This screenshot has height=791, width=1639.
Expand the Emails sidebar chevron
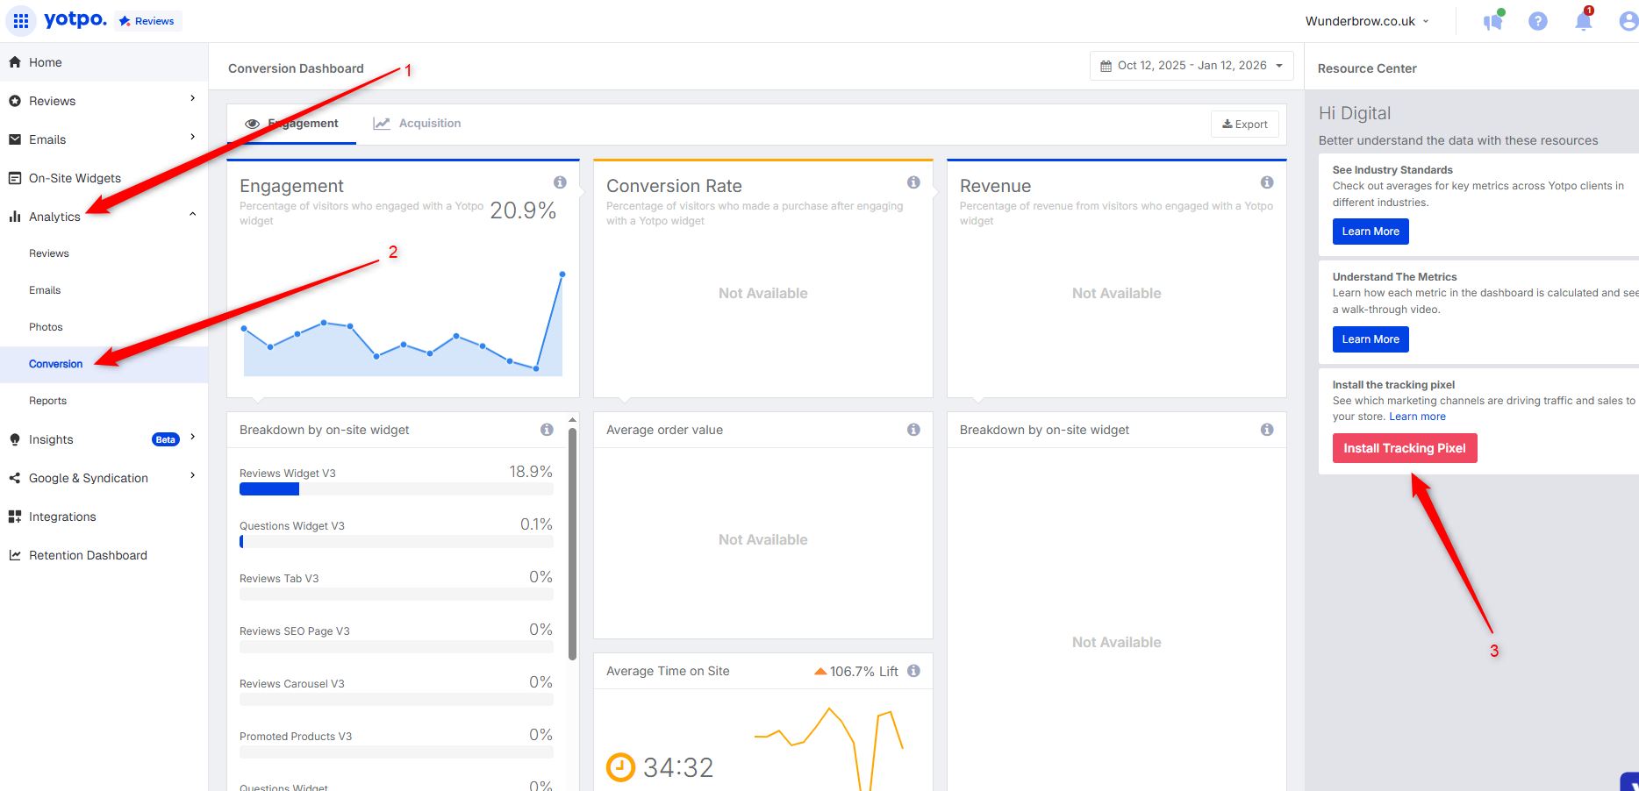[193, 137]
